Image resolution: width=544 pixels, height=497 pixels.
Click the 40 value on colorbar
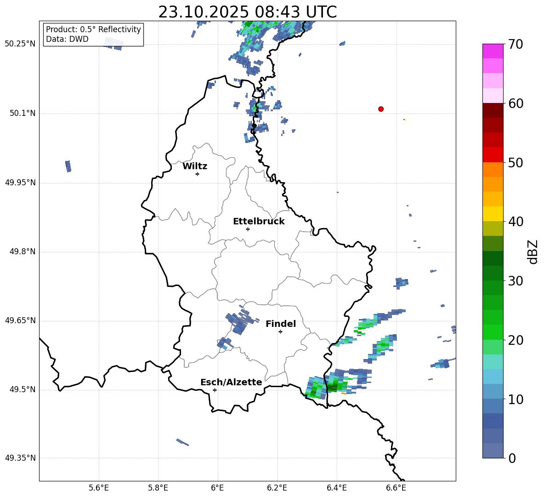(x=515, y=222)
